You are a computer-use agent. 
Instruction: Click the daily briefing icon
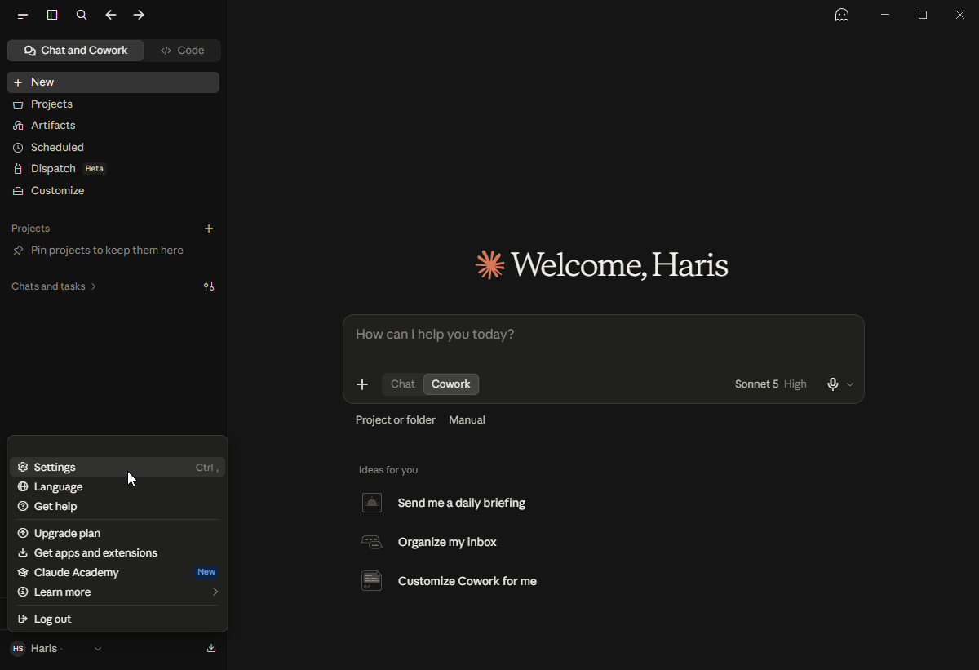tap(371, 503)
